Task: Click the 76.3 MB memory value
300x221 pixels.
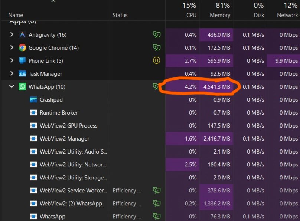Action: (x=220, y=217)
